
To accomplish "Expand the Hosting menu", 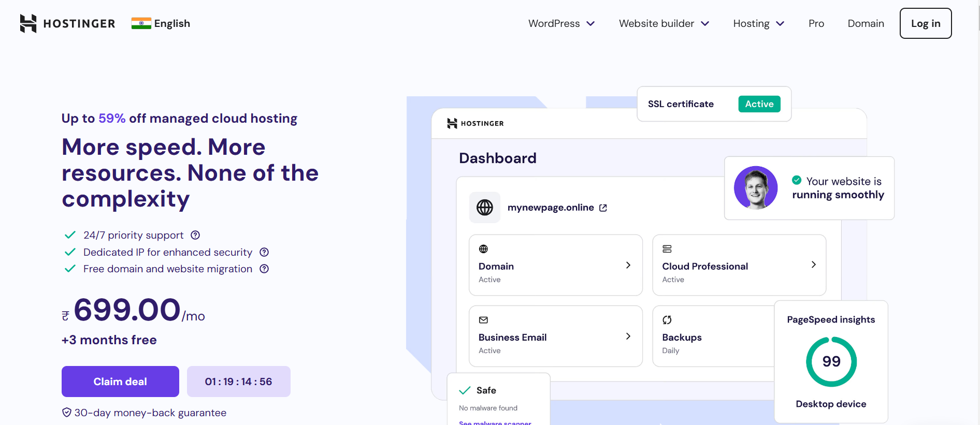I will click(759, 23).
